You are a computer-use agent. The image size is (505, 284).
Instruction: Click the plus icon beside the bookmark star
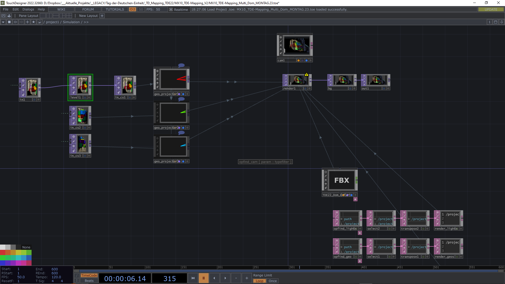pyautogui.click(x=27, y=22)
